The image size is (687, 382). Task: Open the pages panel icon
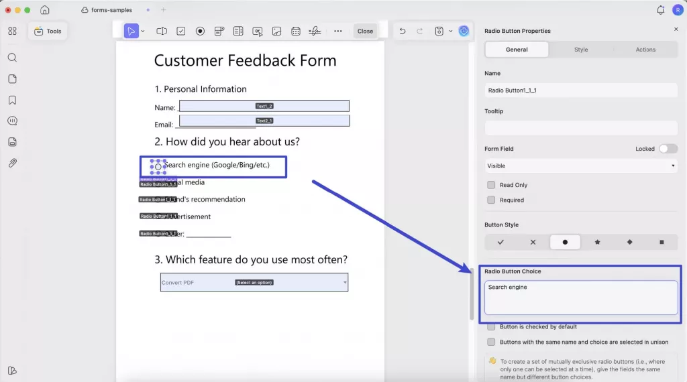[12, 79]
